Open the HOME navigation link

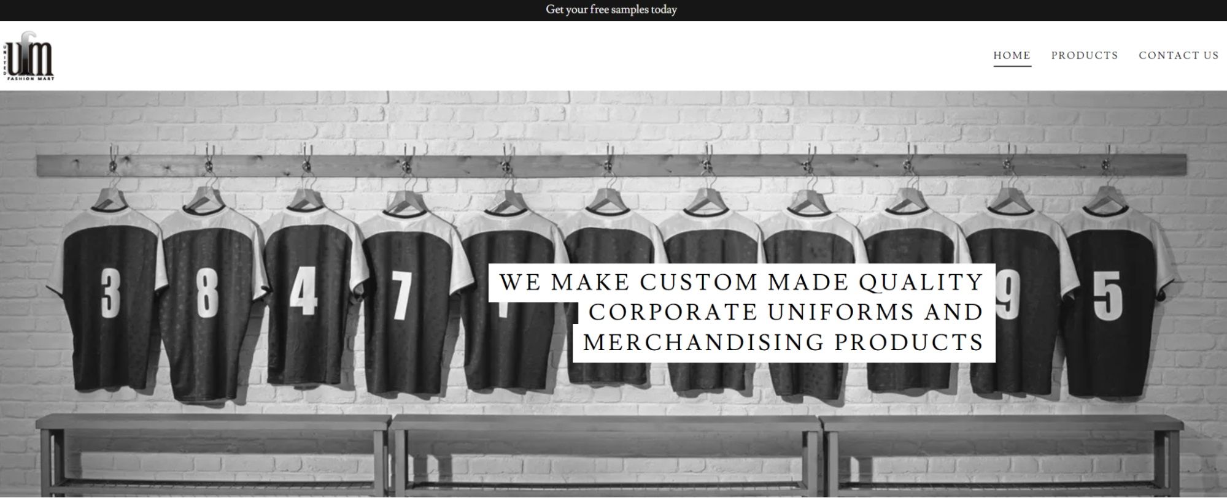[1012, 55]
